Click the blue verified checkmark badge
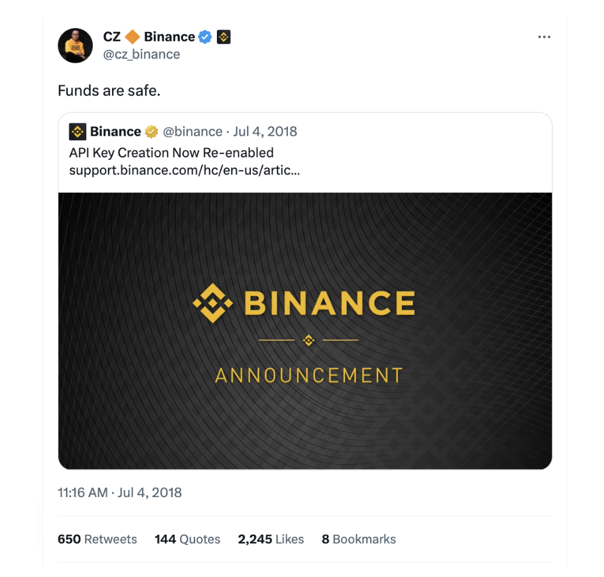 pos(205,37)
